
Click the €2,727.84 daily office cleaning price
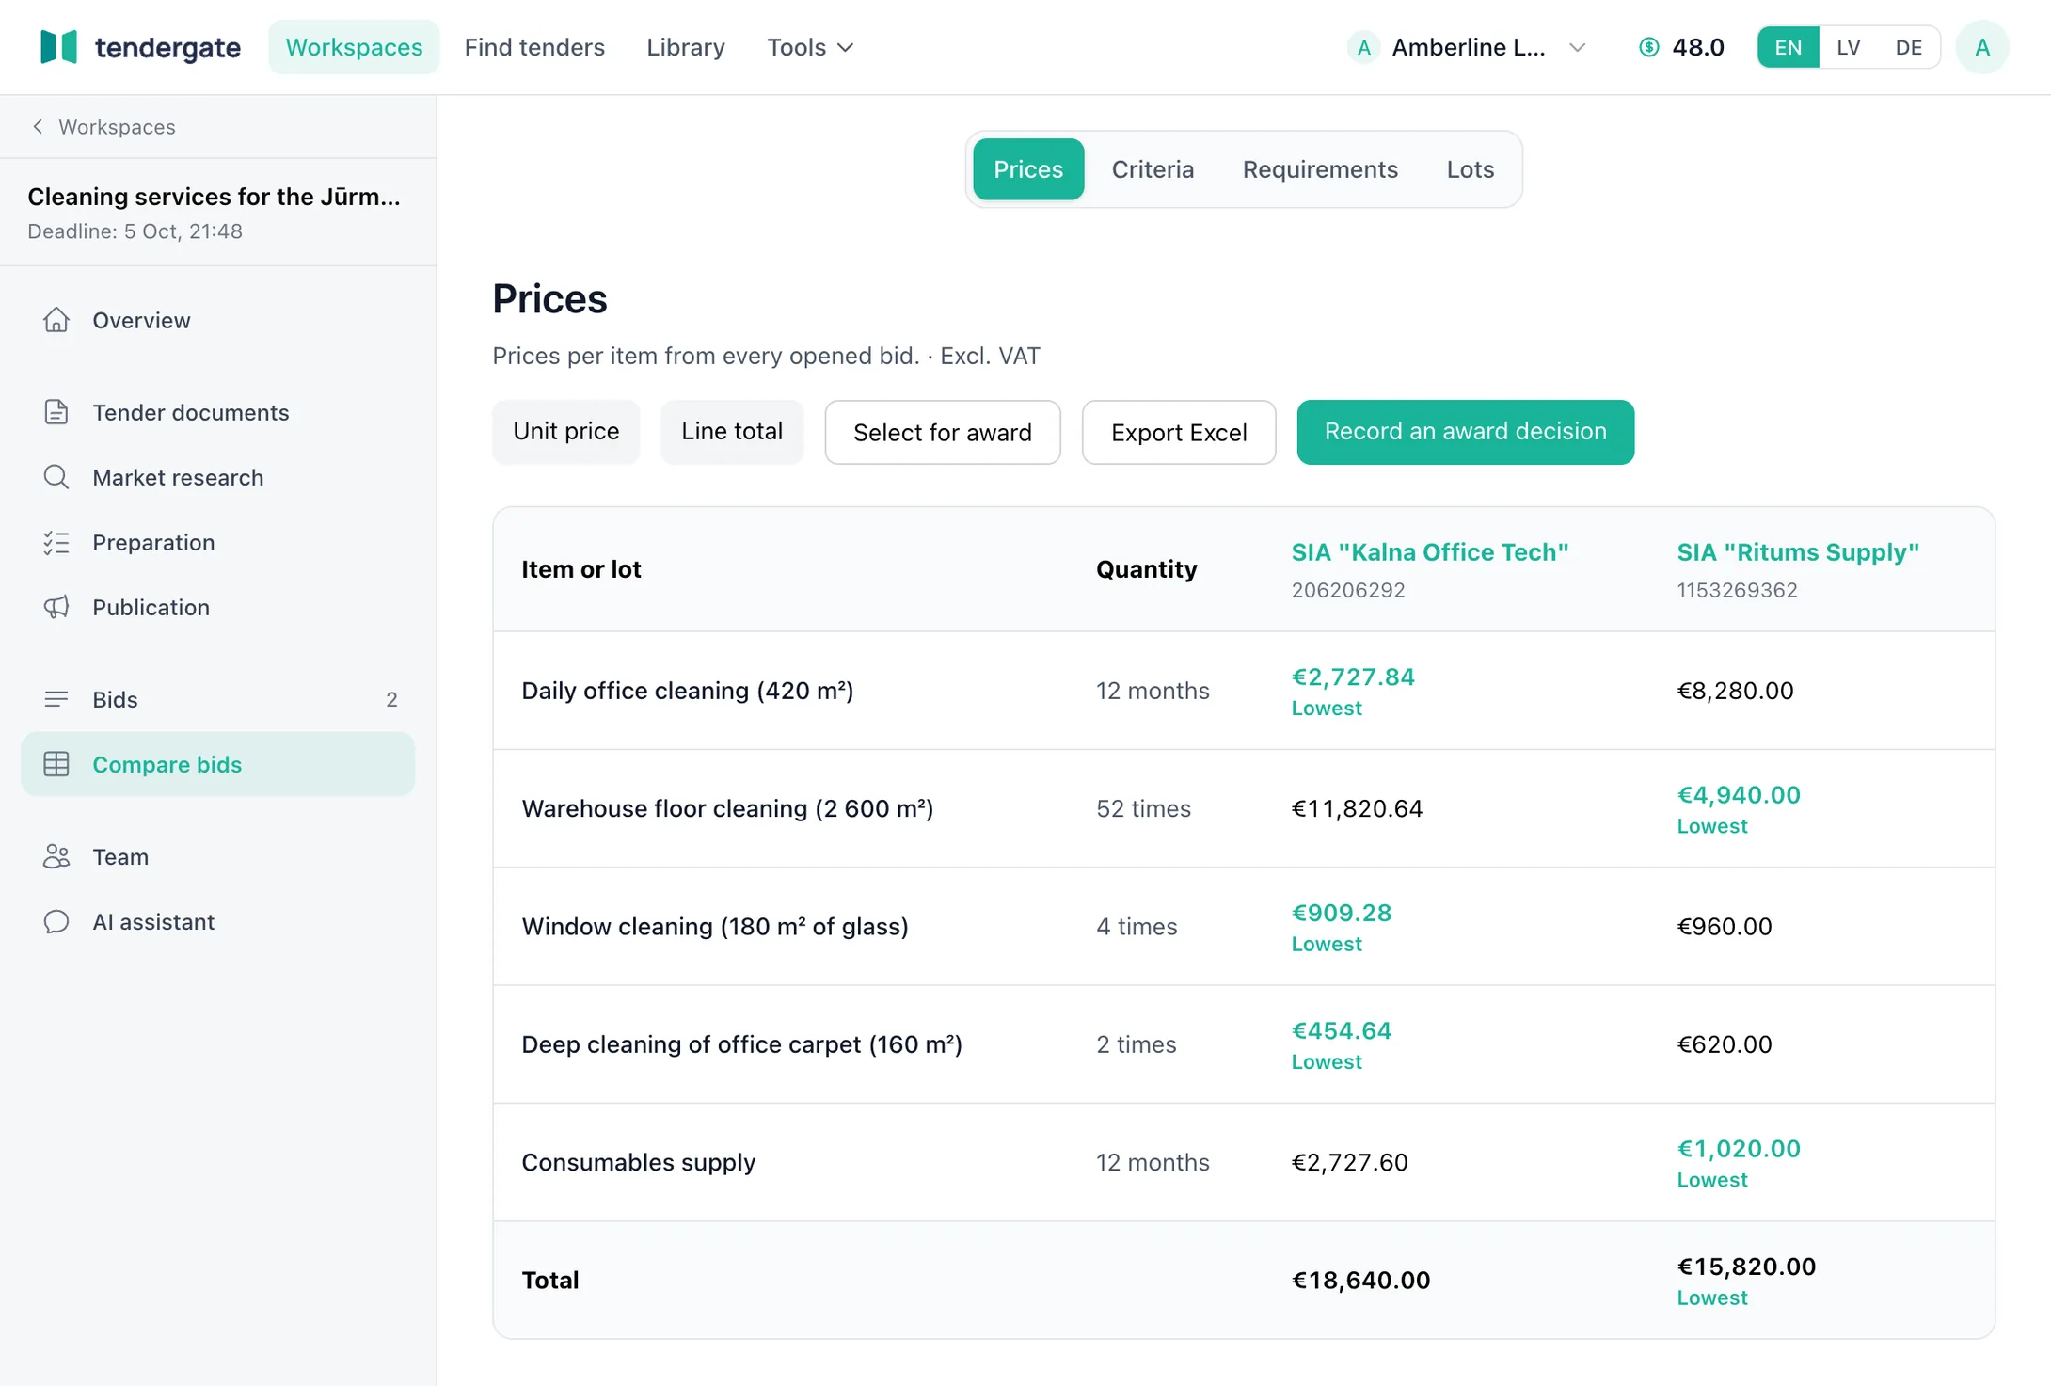coord(1353,677)
